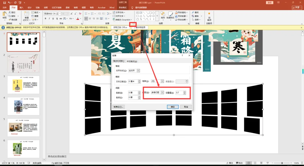Apply Strikethrough formatting
This screenshot has width=304, height=166.
(61, 19)
